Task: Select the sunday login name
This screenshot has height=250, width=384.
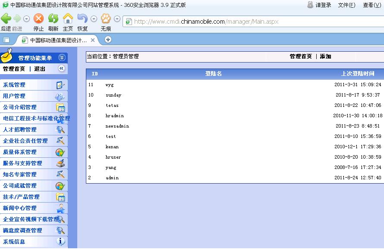Action: click(113, 95)
